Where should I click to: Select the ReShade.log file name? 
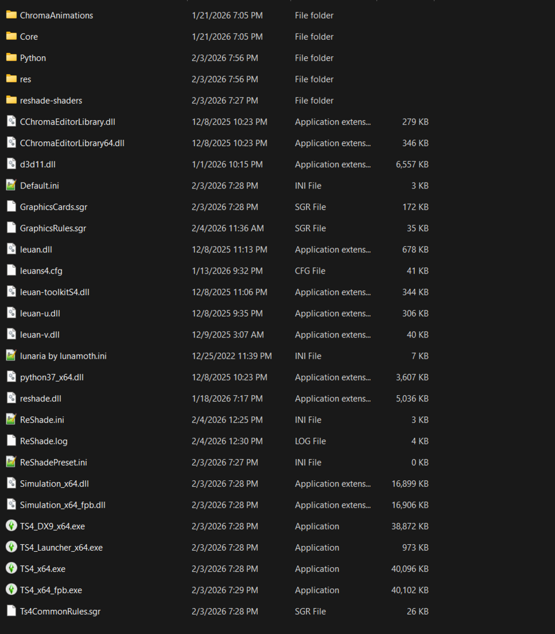click(44, 441)
